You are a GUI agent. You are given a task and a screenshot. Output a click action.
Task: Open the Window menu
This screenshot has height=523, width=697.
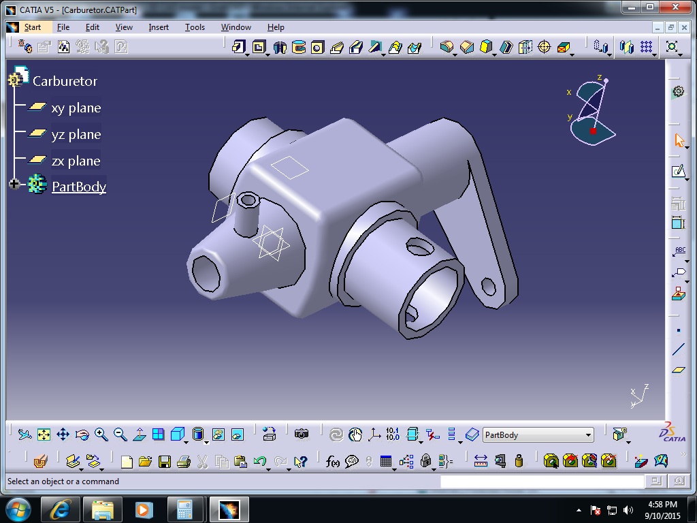click(236, 27)
